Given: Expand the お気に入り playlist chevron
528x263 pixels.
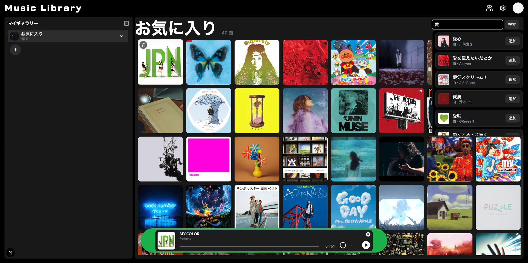Looking at the screenshot, I should (x=122, y=36).
